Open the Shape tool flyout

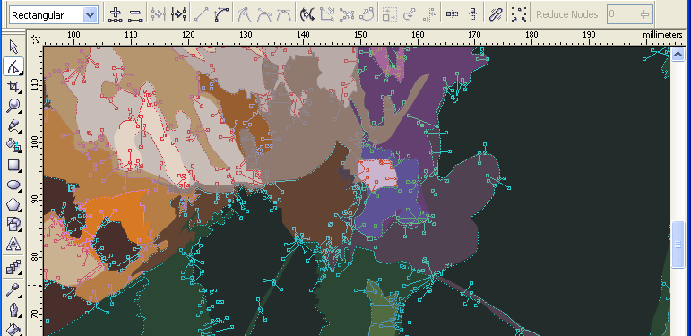click(x=13, y=66)
